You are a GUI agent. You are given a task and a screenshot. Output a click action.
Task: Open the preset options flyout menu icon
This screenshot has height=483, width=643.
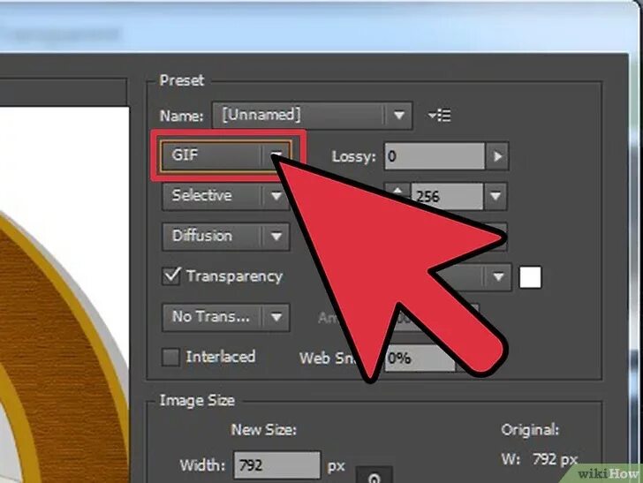(439, 115)
